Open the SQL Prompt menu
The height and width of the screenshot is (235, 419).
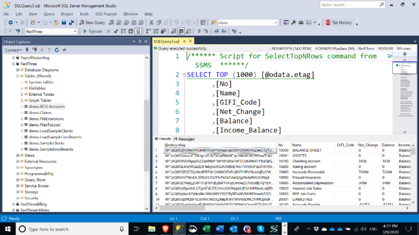pyautogui.click(x=106, y=14)
